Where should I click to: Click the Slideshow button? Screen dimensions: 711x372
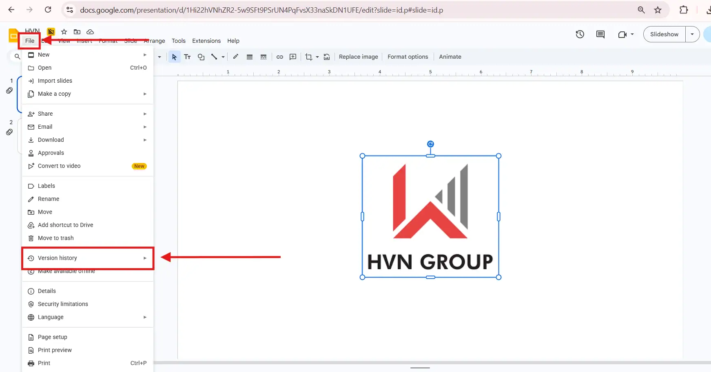pyautogui.click(x=664, y=34)
